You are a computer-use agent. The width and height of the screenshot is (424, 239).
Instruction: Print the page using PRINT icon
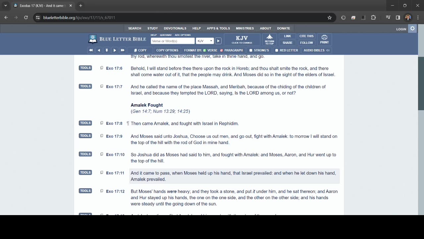coord(324,40)
